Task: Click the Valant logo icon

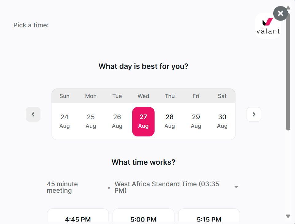Action: (x=268, y=26)
